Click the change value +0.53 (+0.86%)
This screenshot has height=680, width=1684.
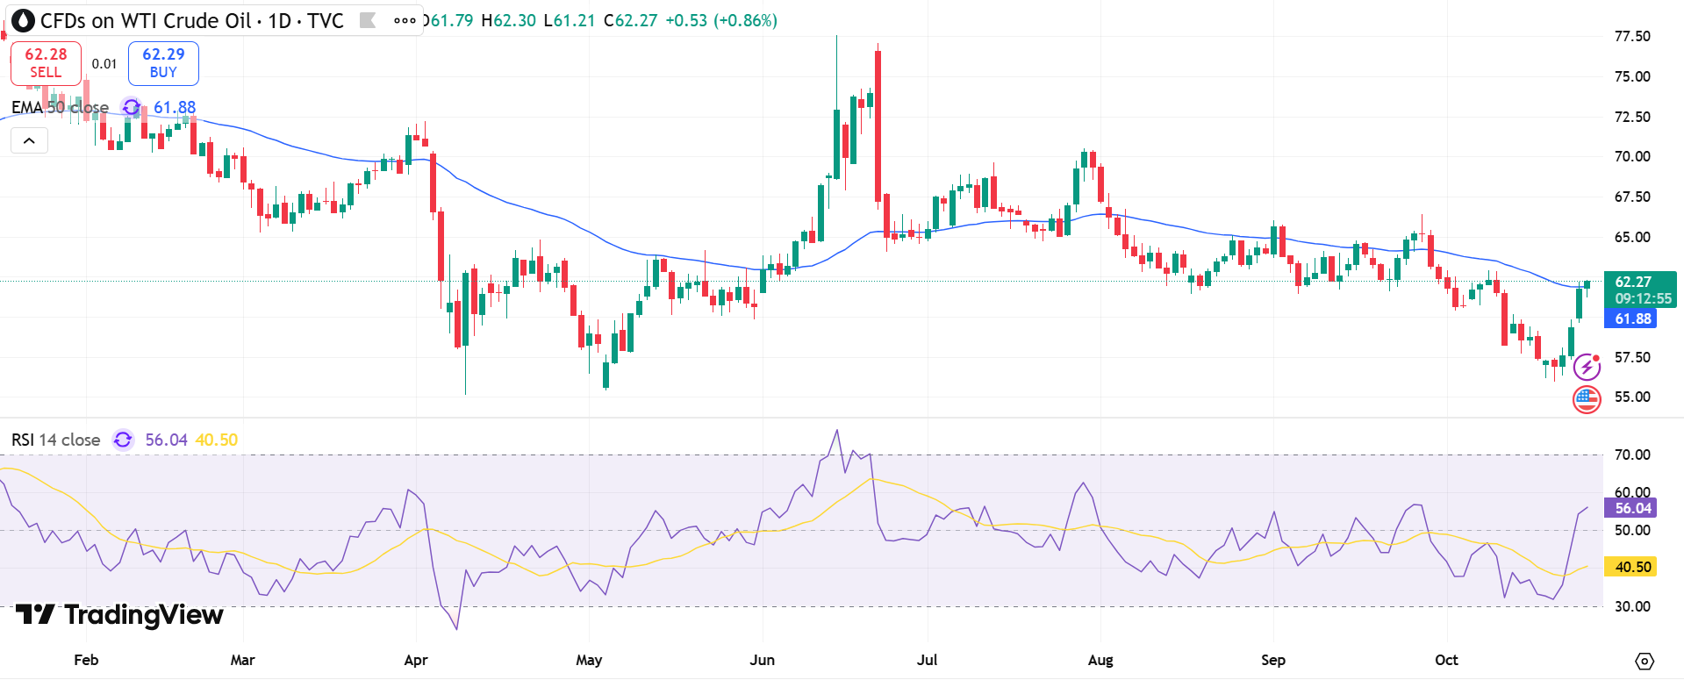click(721, 20)
